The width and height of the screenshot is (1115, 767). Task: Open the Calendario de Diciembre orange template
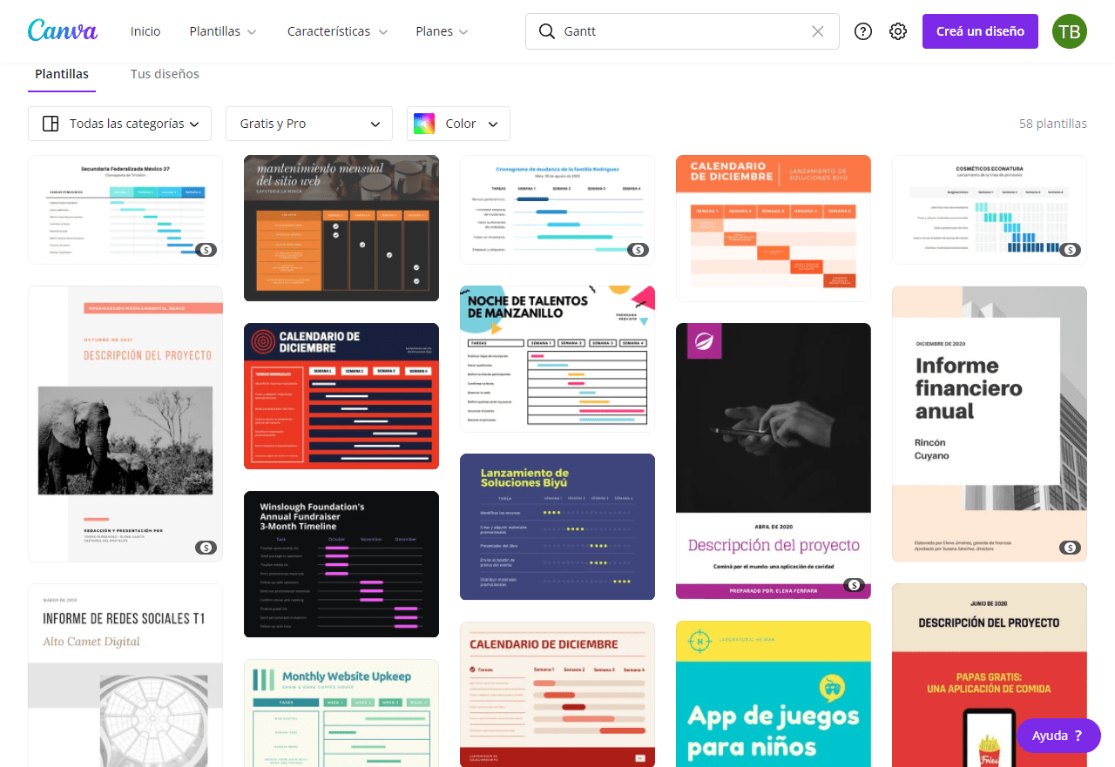pyautogui.click(x=773, y=227)
